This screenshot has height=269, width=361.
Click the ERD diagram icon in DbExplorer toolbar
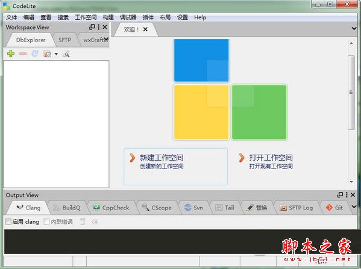click(x=47, y=54)
